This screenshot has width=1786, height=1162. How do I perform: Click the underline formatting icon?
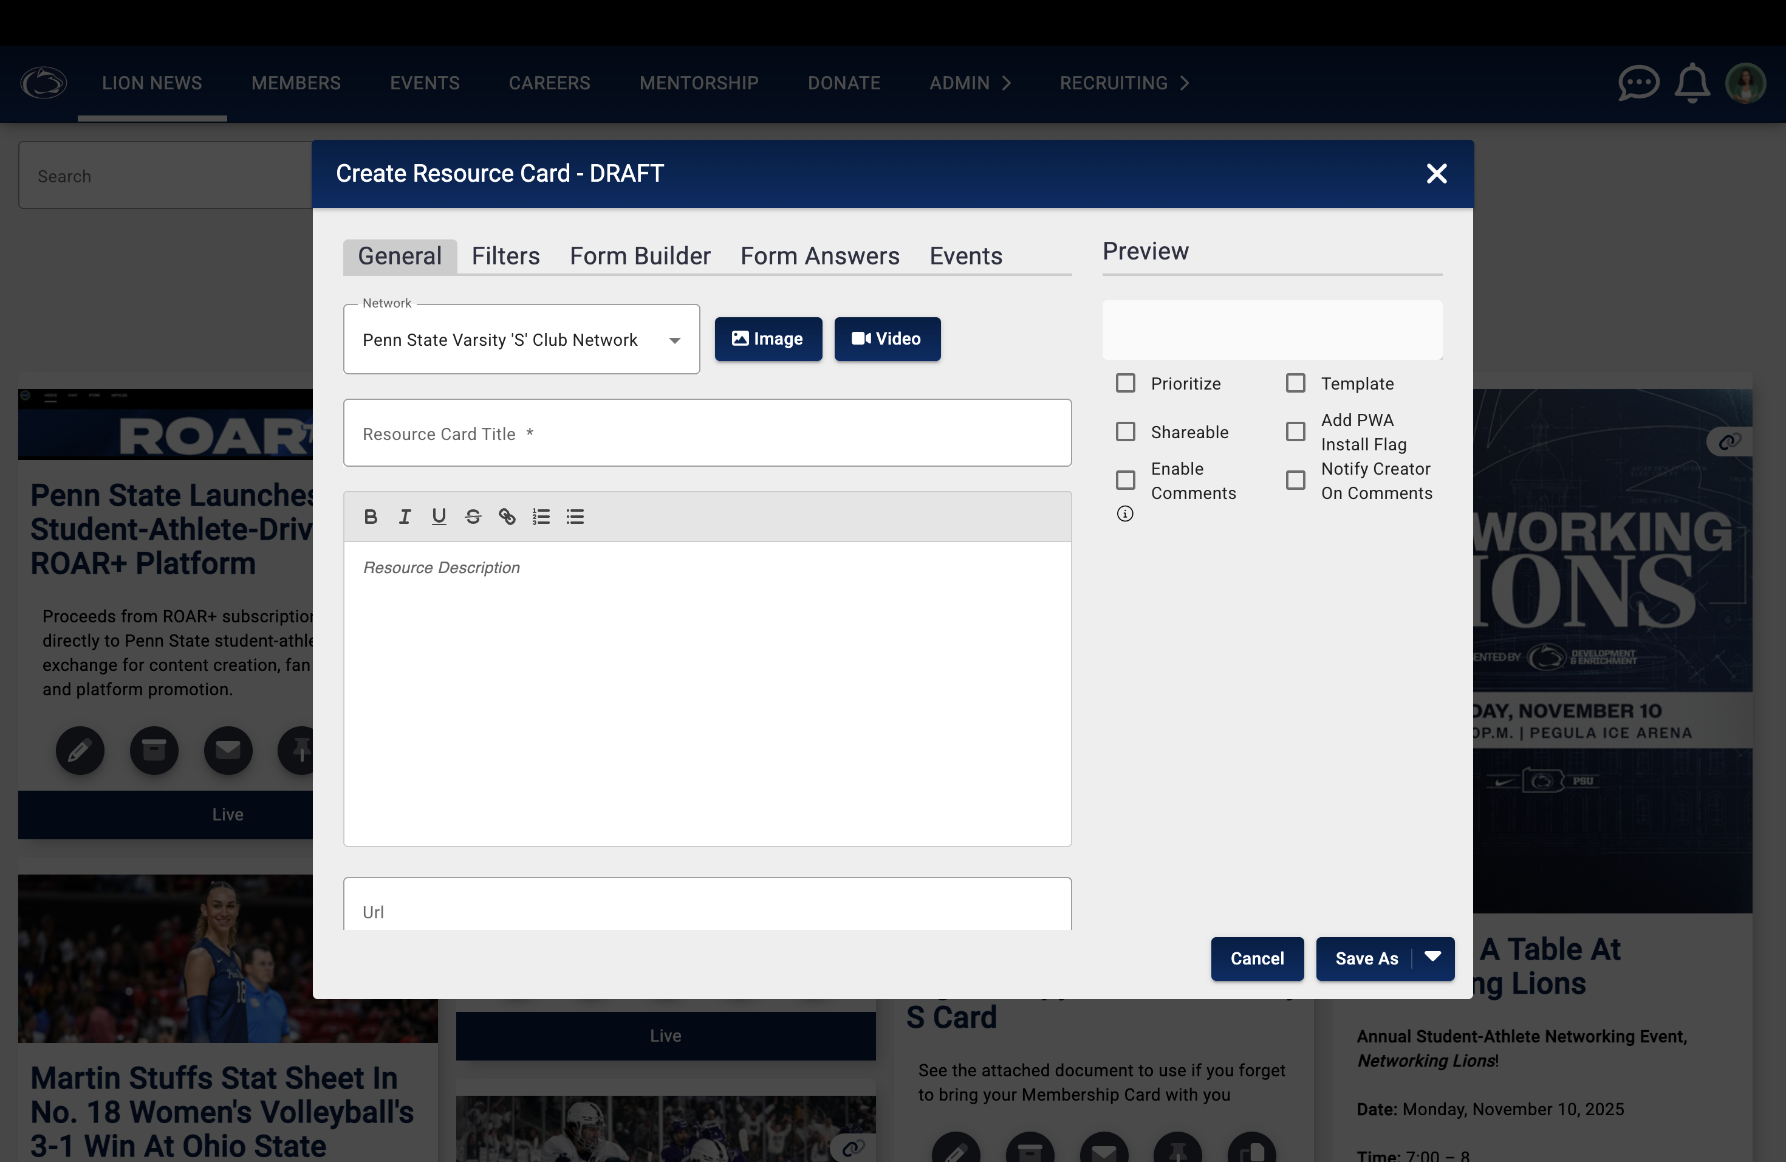click(439, 517)
